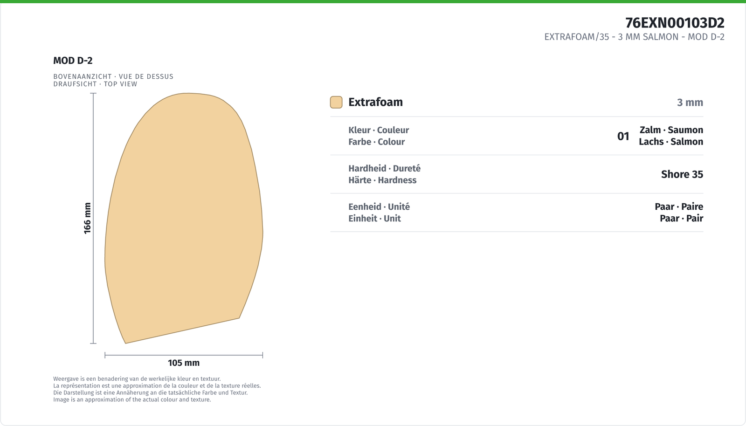Click the French disclaimer starting La représentation
The image size is (746, 426).
[157, 386]
